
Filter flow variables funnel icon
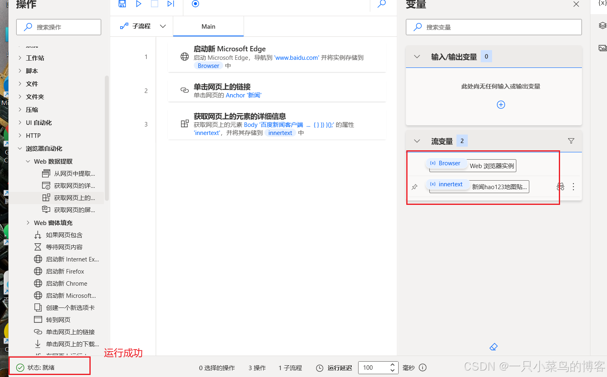(x=571, y=141)
